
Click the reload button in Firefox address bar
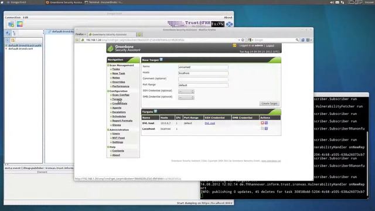tap(243, 40)
